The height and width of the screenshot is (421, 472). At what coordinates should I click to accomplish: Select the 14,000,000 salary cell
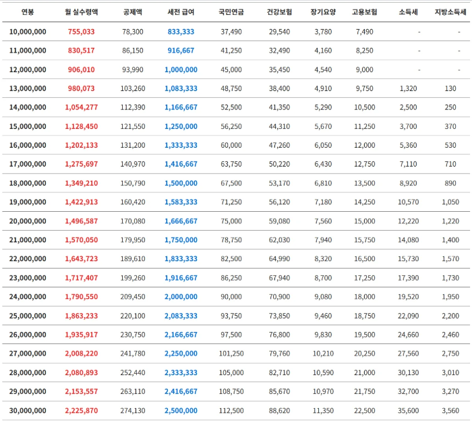(28, 107)
